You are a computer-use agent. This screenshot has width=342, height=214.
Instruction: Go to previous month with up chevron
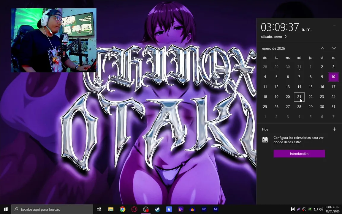(322, 48)
